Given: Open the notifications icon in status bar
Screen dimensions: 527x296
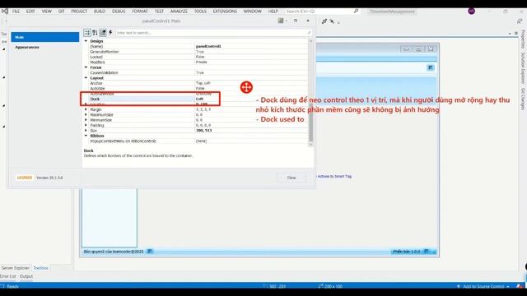Looking at the screenshot, I should coord(520,286).
